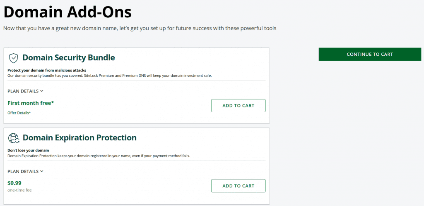Add Domain Security Bundle to cart
Viewport: 424px width, 206px height.
[238, 106]
